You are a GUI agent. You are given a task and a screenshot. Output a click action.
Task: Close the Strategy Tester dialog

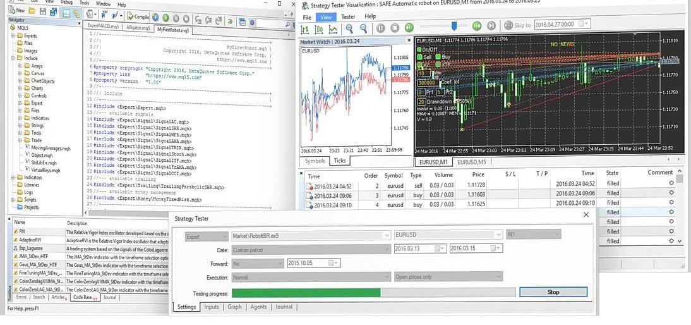[x=586, y=215]
